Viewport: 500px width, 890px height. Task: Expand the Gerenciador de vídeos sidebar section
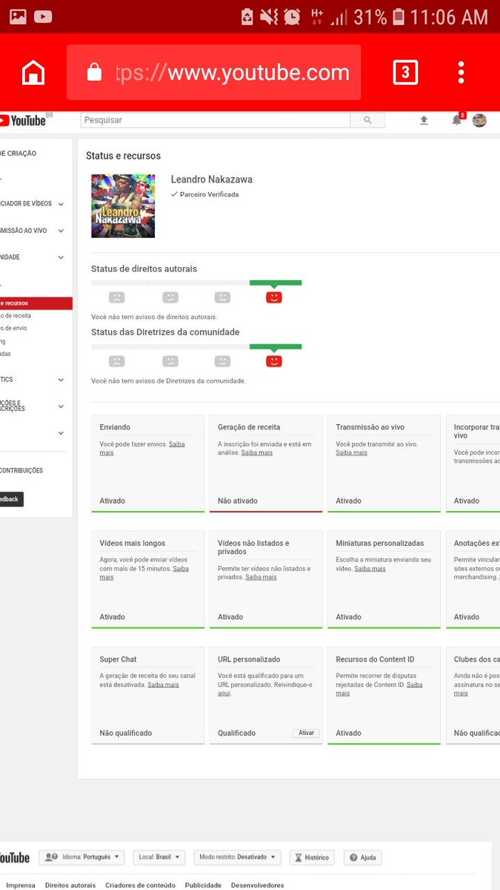[61, 203]
